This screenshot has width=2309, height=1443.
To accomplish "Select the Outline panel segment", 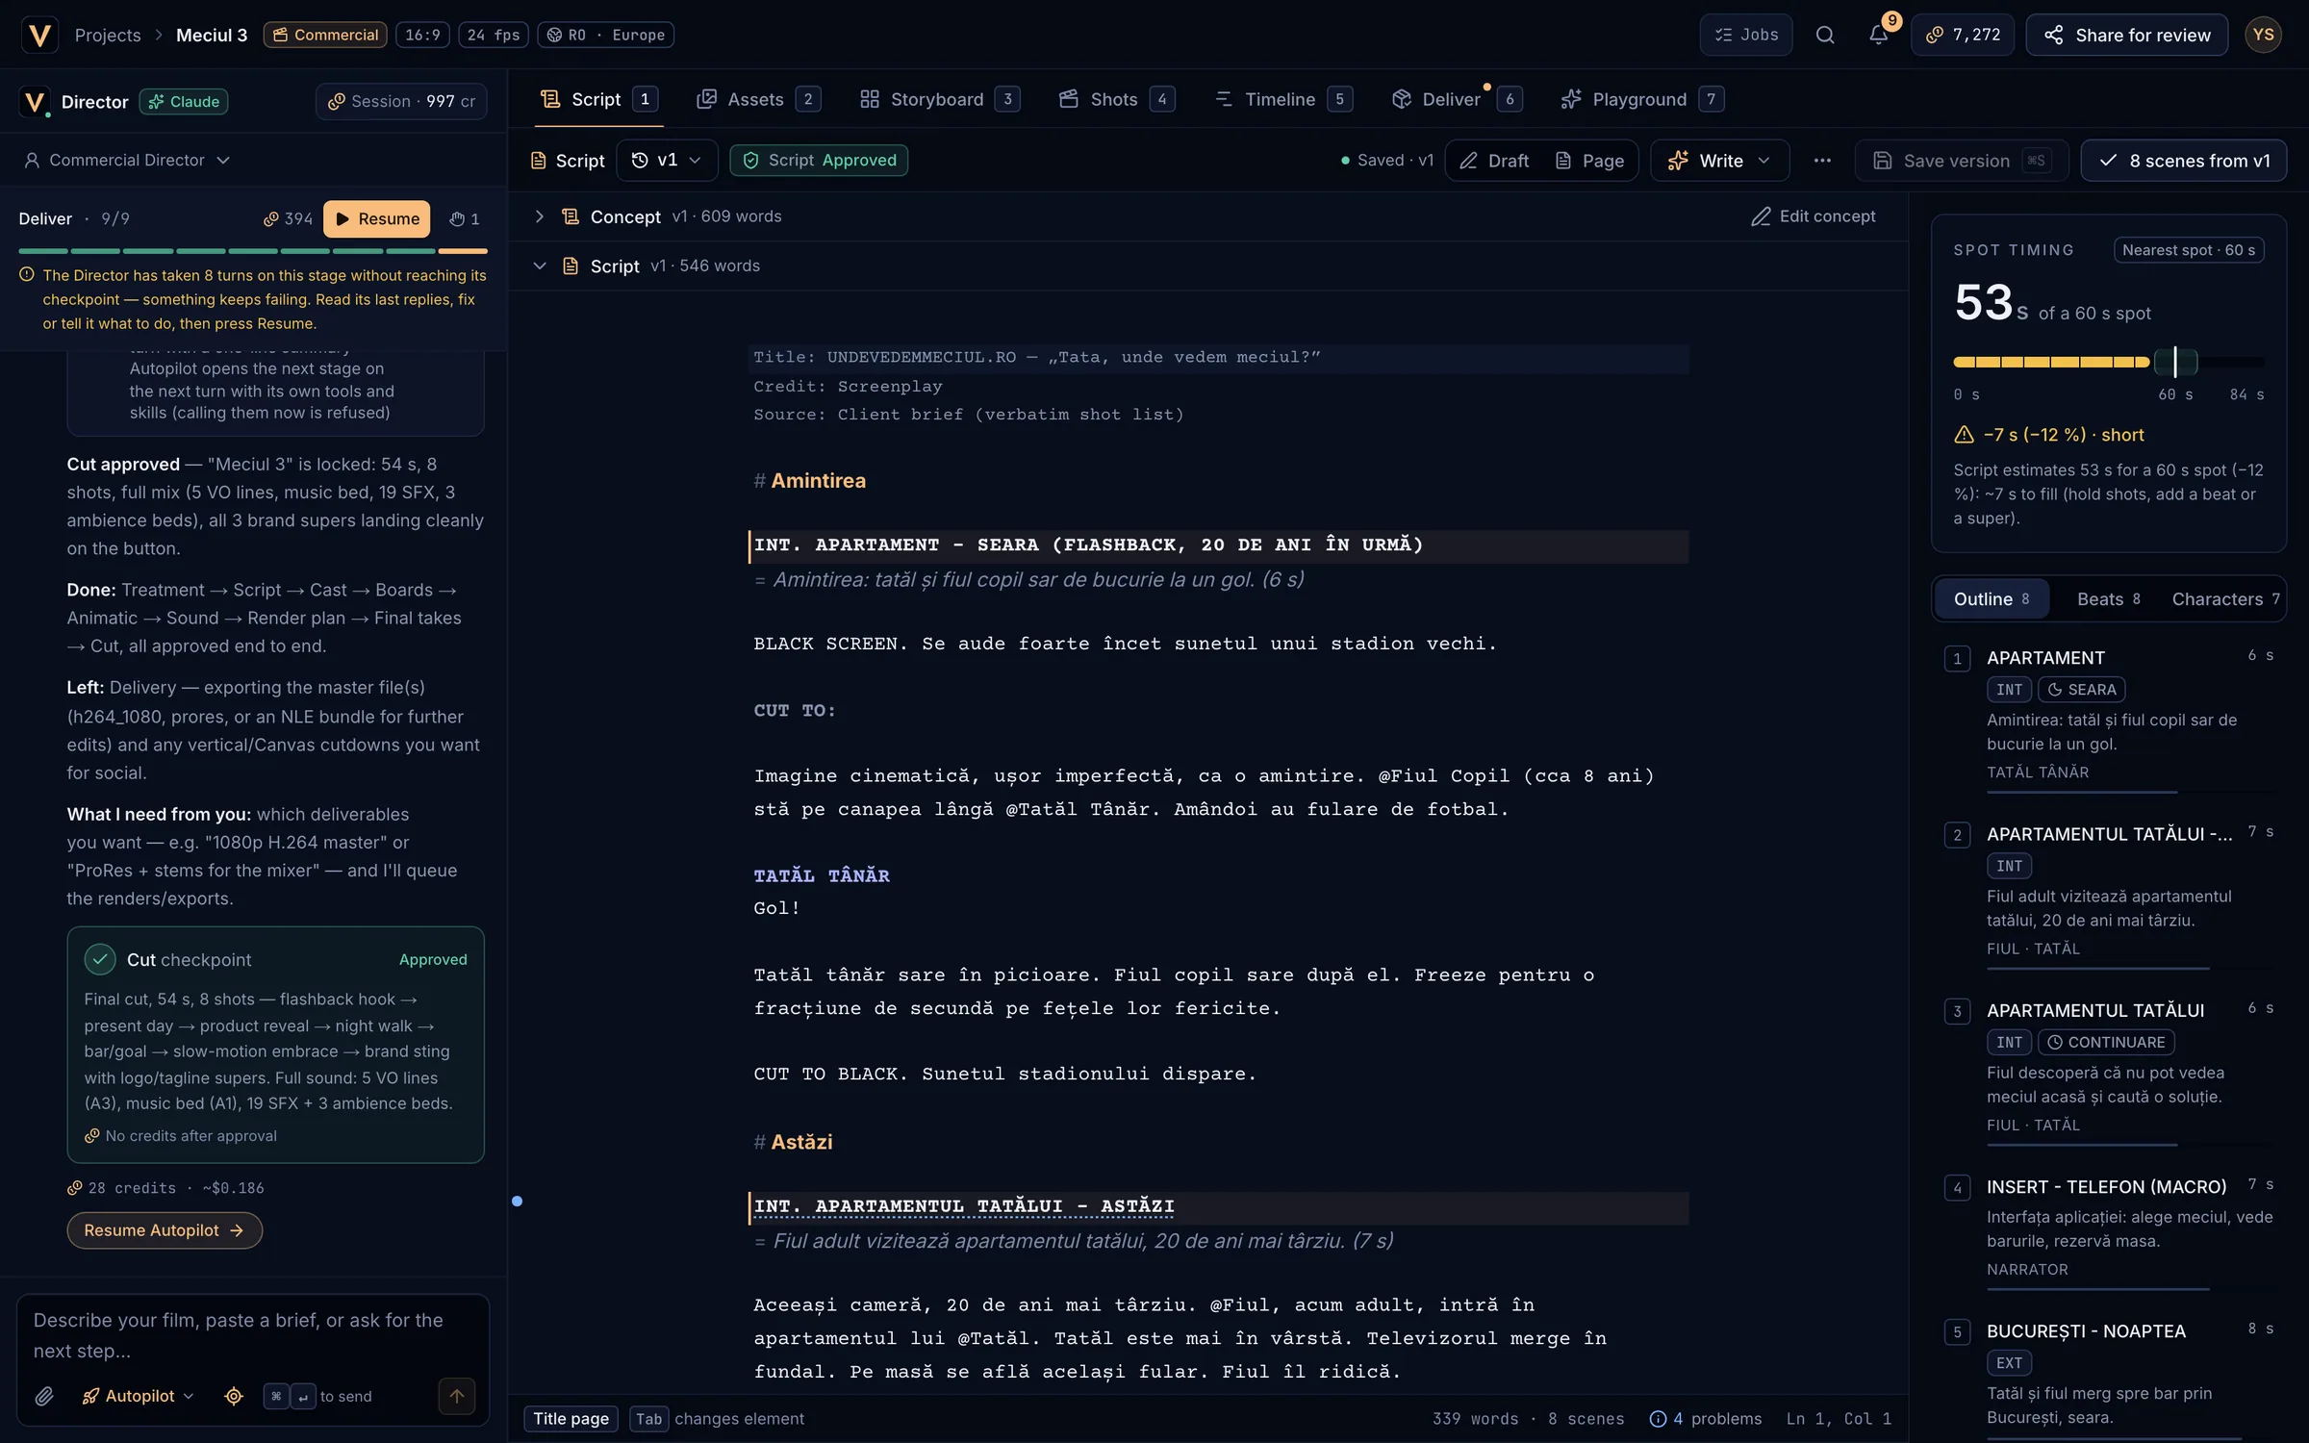I will pos(1992,599).
